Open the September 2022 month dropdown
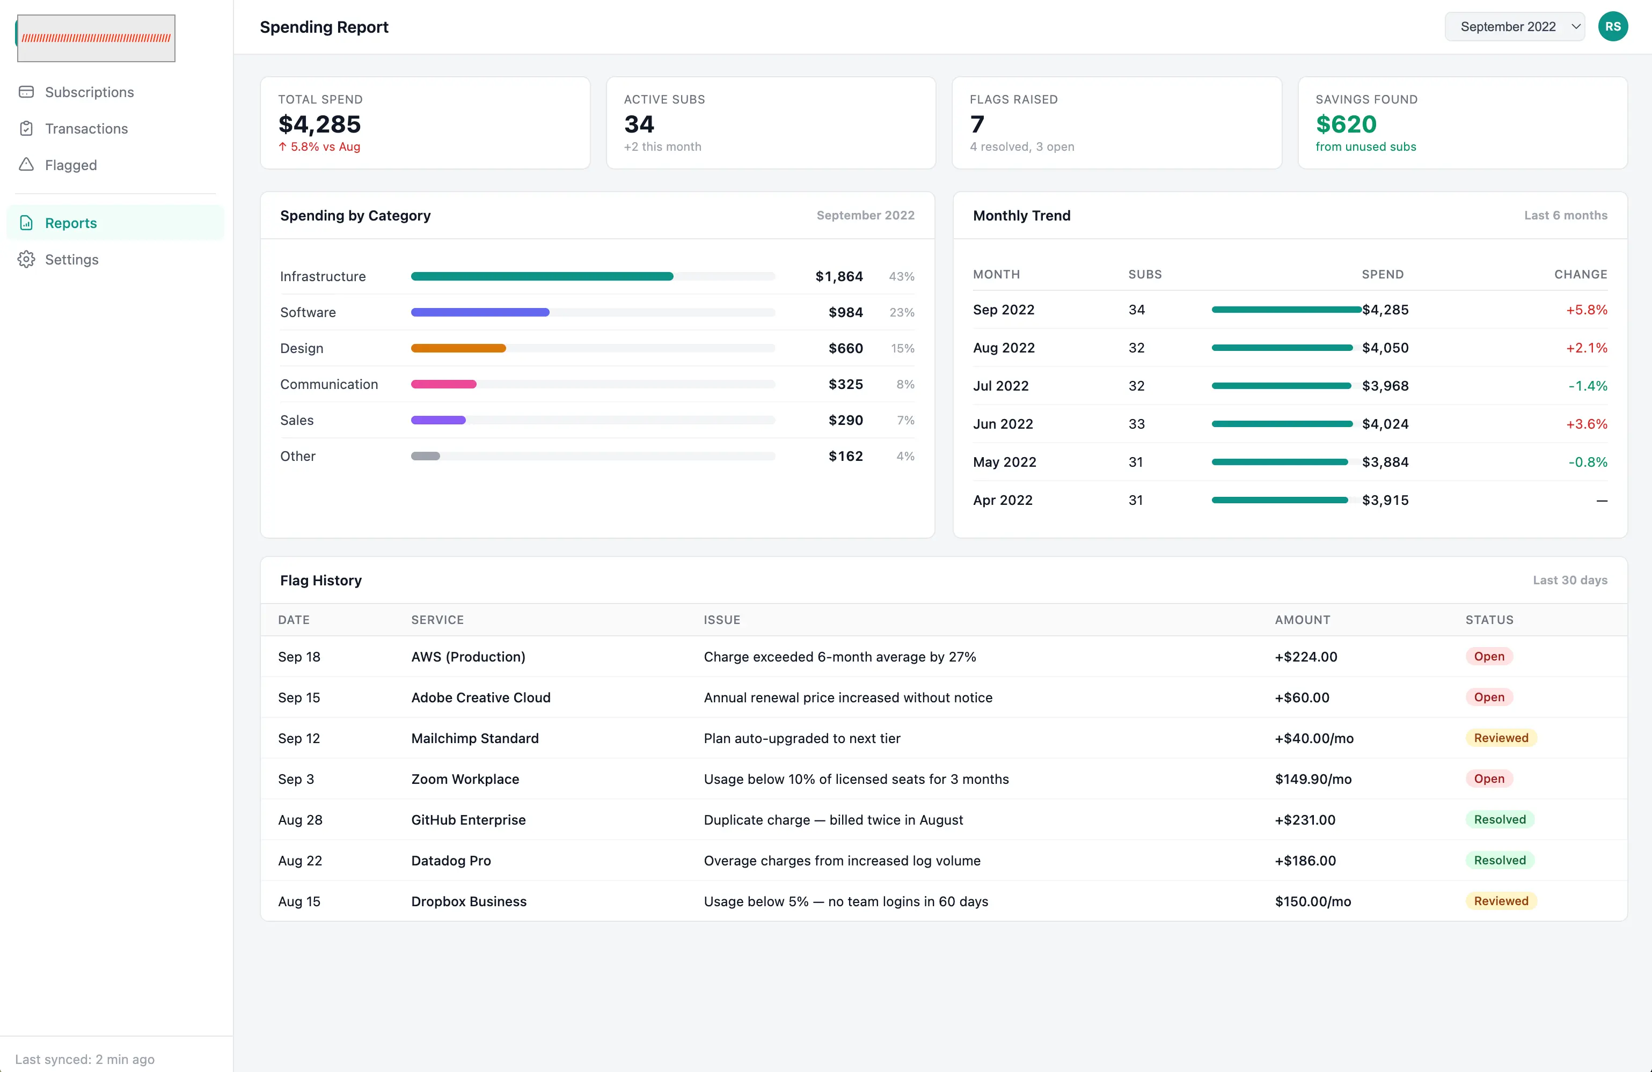This screenshot has width=1652, height=1072. pyautogui.click(x=1515, y=26)
